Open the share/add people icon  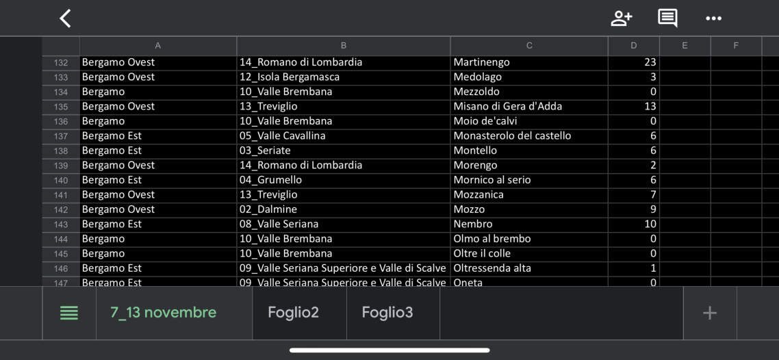point(621,18)
